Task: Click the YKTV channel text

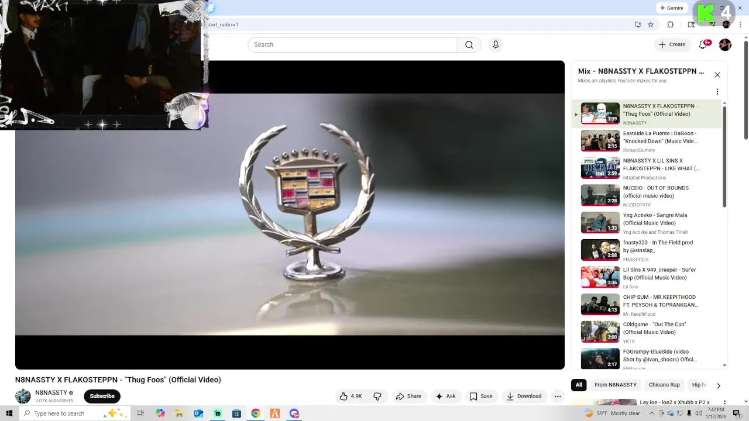Action: 629,341
